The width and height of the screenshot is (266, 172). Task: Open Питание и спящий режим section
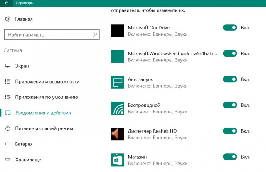pyautogui.click(x=44, y=128)
